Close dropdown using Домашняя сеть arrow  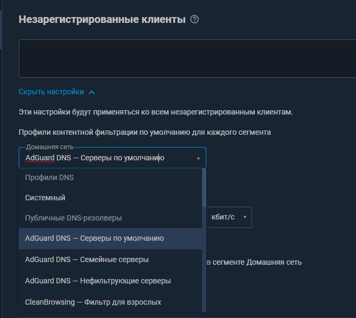pos(198,158)
